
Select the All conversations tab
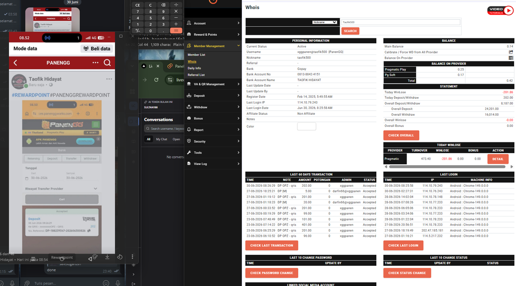(149, 139)
